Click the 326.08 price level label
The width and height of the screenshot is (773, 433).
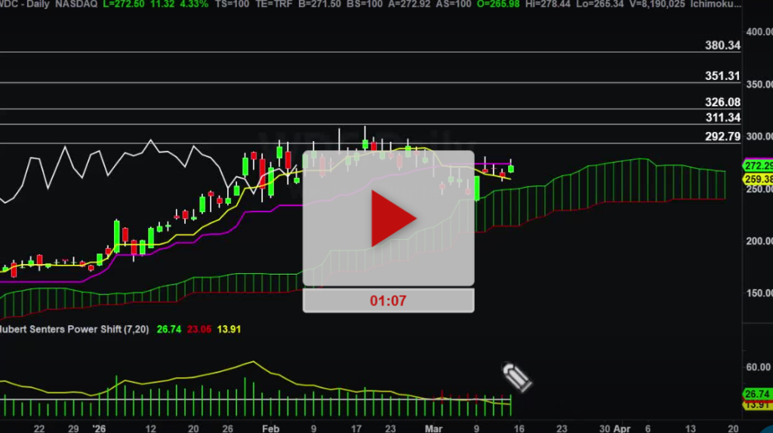(722, 102)
